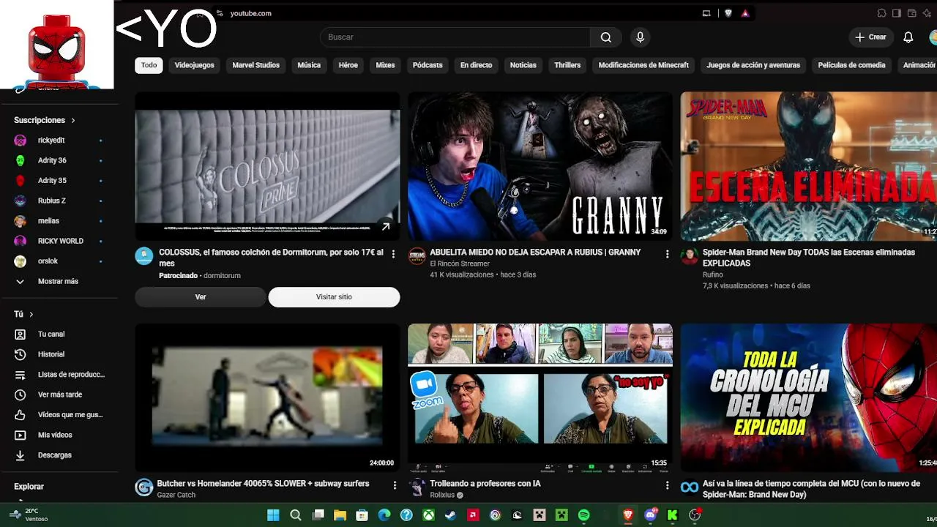Open the Brave Shields lion icon

point(728,13)
